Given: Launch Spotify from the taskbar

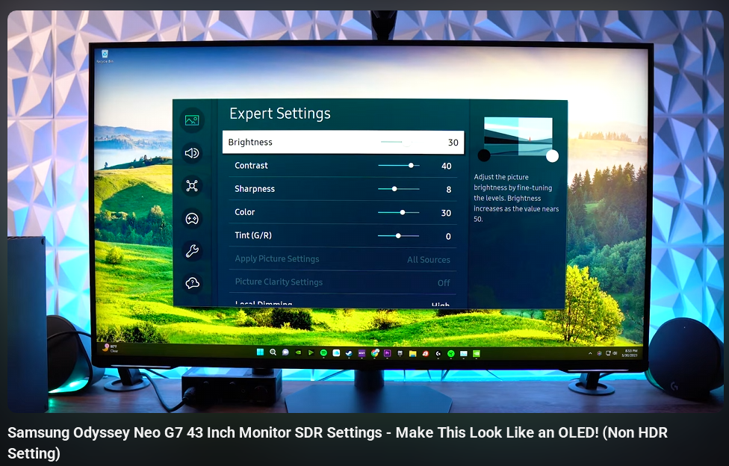Looking at the screenshot, I should [323, 352].
